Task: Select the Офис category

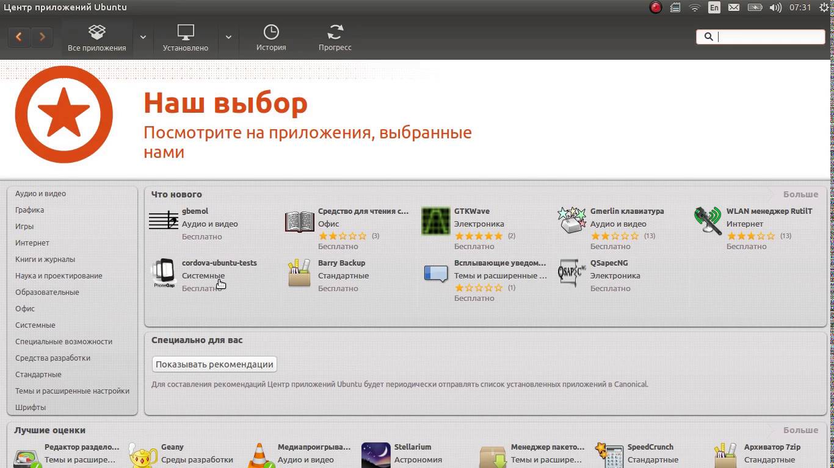Action: tap(25, 309)
